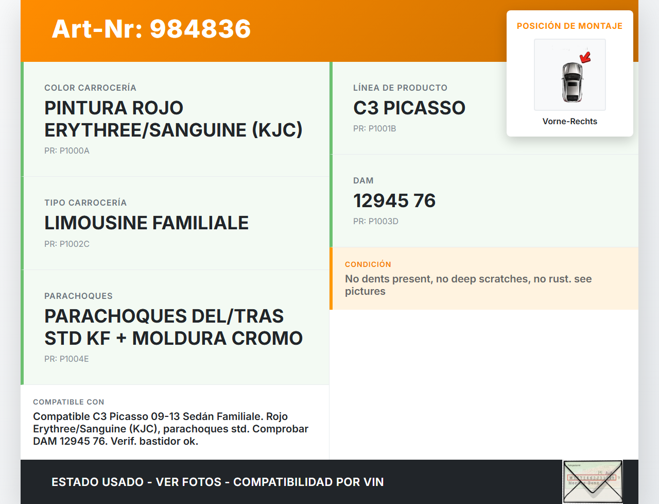Click the red arrow on car diagram
Screen dimensions: 659x504
click(585, 57)
